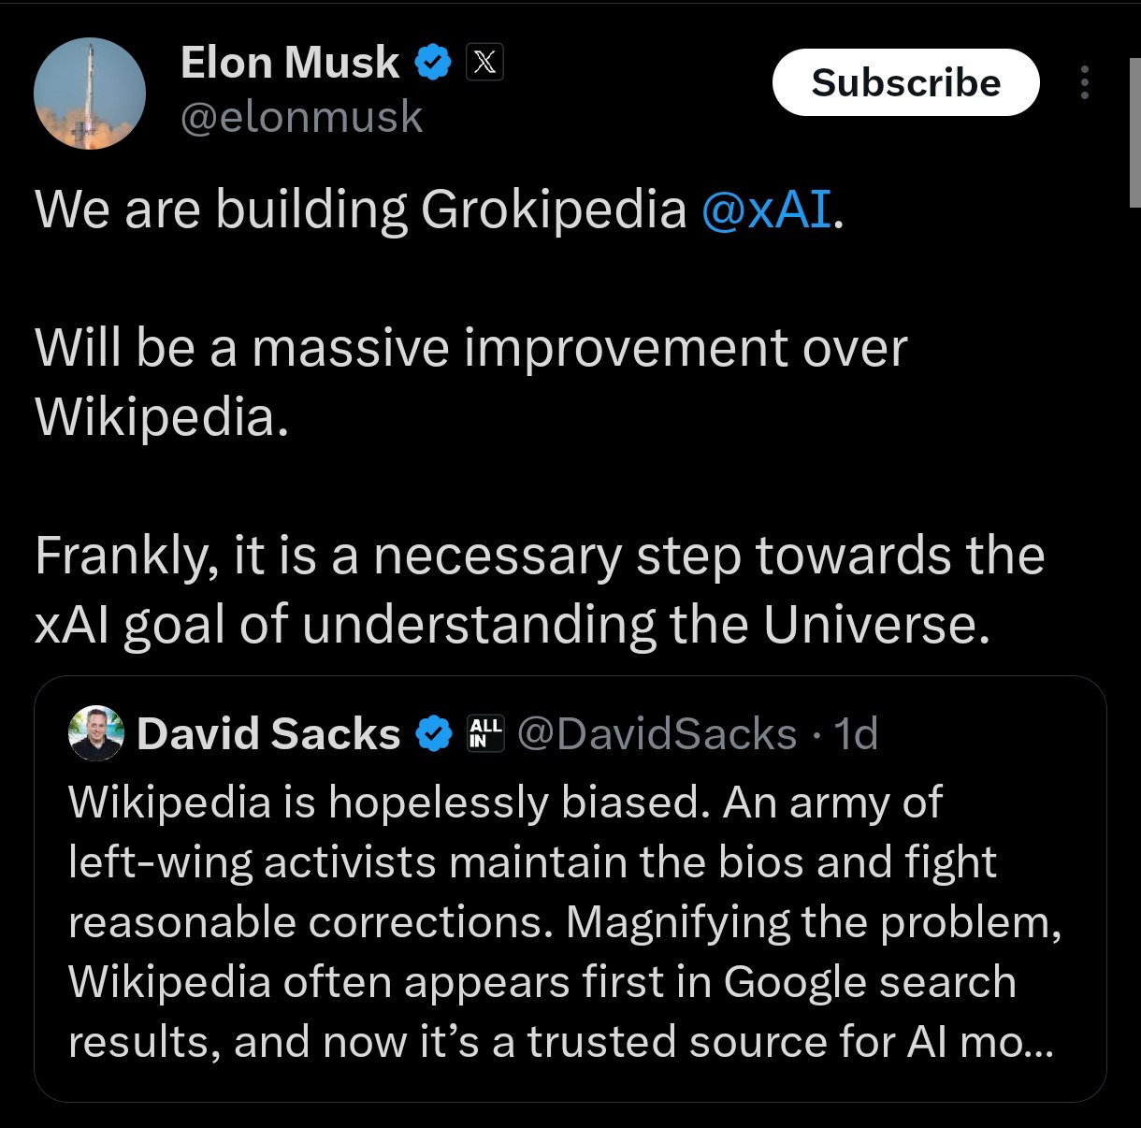The image size is (1141, 1128).
Task: Expand the truncated text ending in "AI mo…"
Action: coord(1025,1042)
